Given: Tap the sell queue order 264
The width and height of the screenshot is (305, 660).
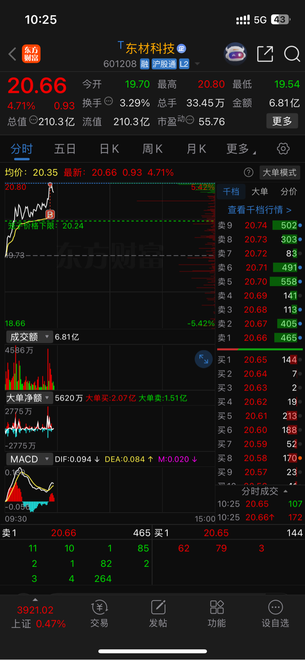Looking at the screenshot, I should click(x=103, y=579).
